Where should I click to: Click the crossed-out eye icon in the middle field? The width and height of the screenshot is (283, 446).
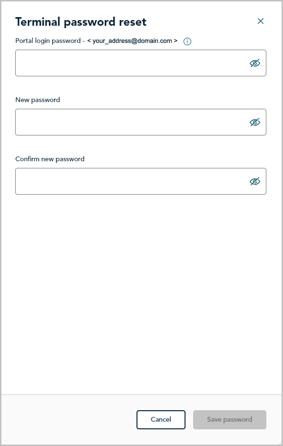pyautogui.click(x=254, y=122)
